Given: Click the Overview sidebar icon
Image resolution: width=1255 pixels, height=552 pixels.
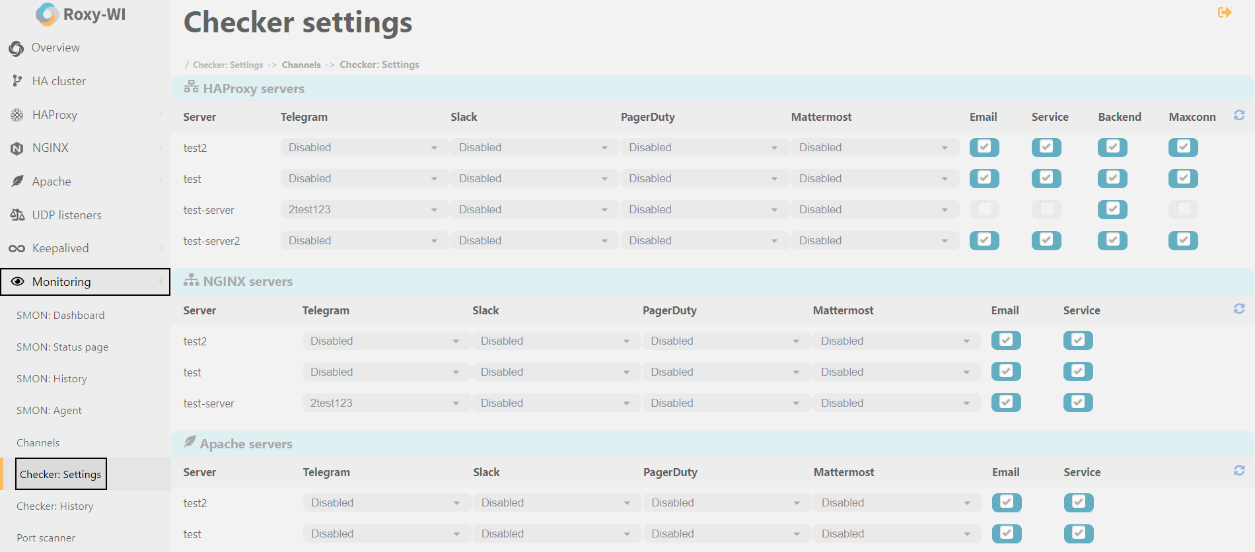Looking at the screenshot, I should (17, 48).
